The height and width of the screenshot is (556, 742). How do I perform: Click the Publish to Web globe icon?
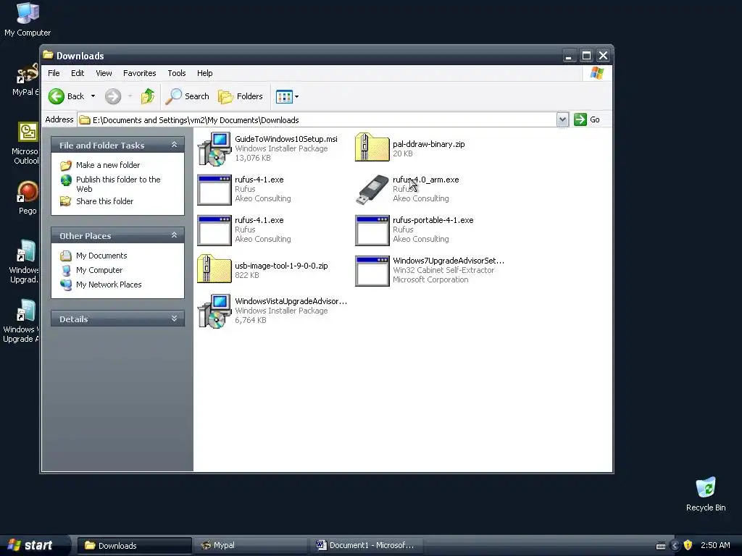point(66,180)
